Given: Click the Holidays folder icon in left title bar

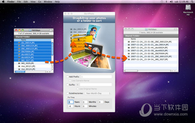Looking at the screenshot, I should [x=30, y=30].
